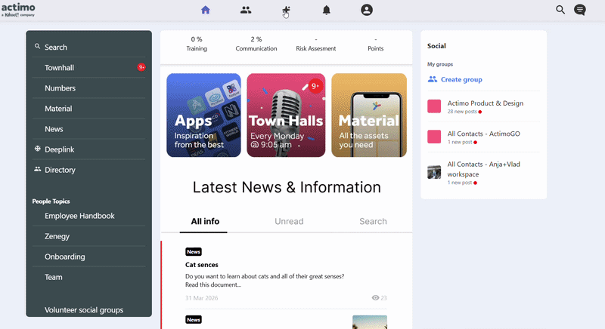Click the eye views icon on Cat sences
605x329 pixels.
coord(375,298)
